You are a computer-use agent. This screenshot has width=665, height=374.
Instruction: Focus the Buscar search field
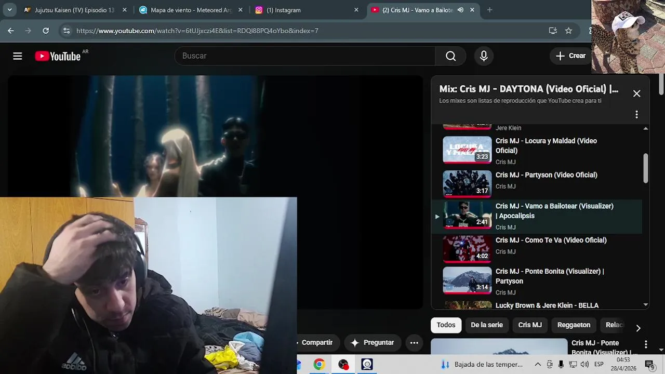[305, 56]
